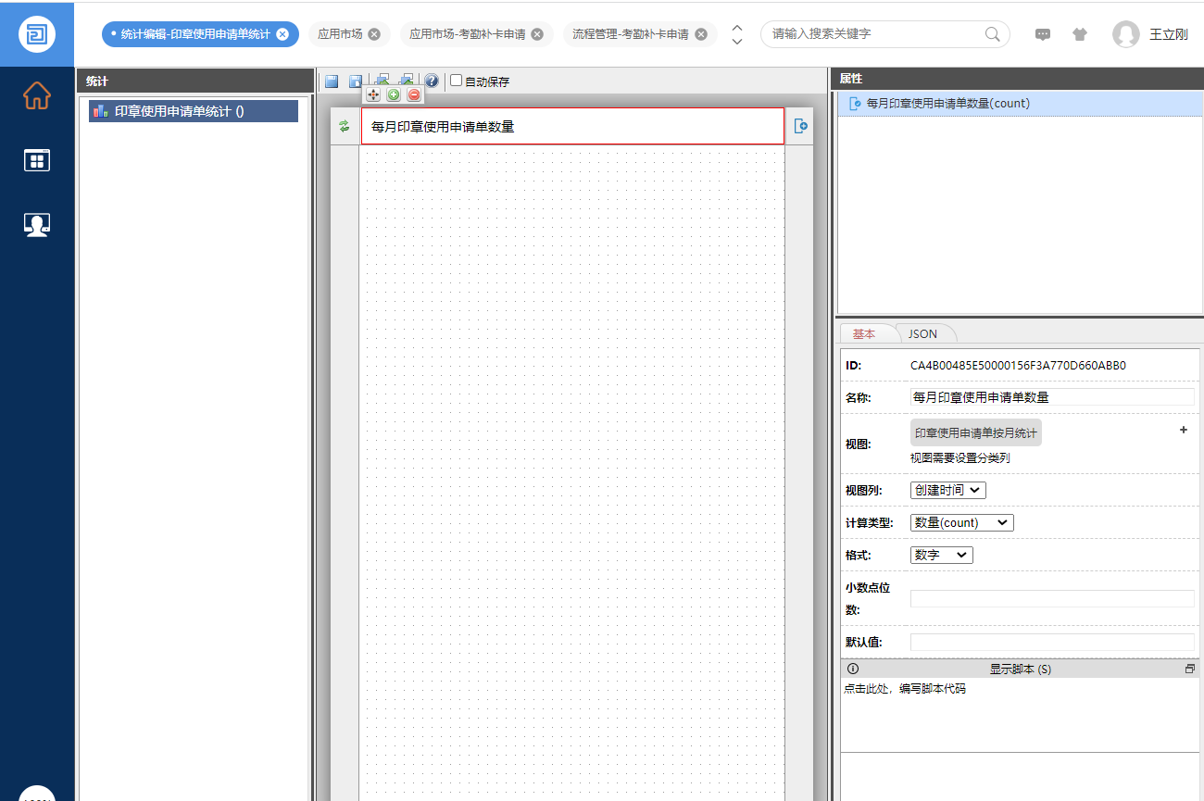
Task: Select the 每月印章使用申请单数量 title block on canvas
Action: point(572,126)
